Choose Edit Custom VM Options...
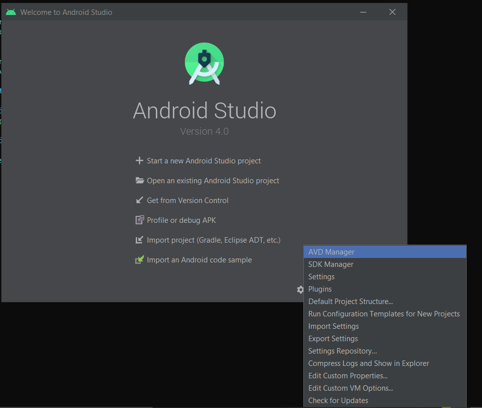The image size is (482, 408). point(385,388)
